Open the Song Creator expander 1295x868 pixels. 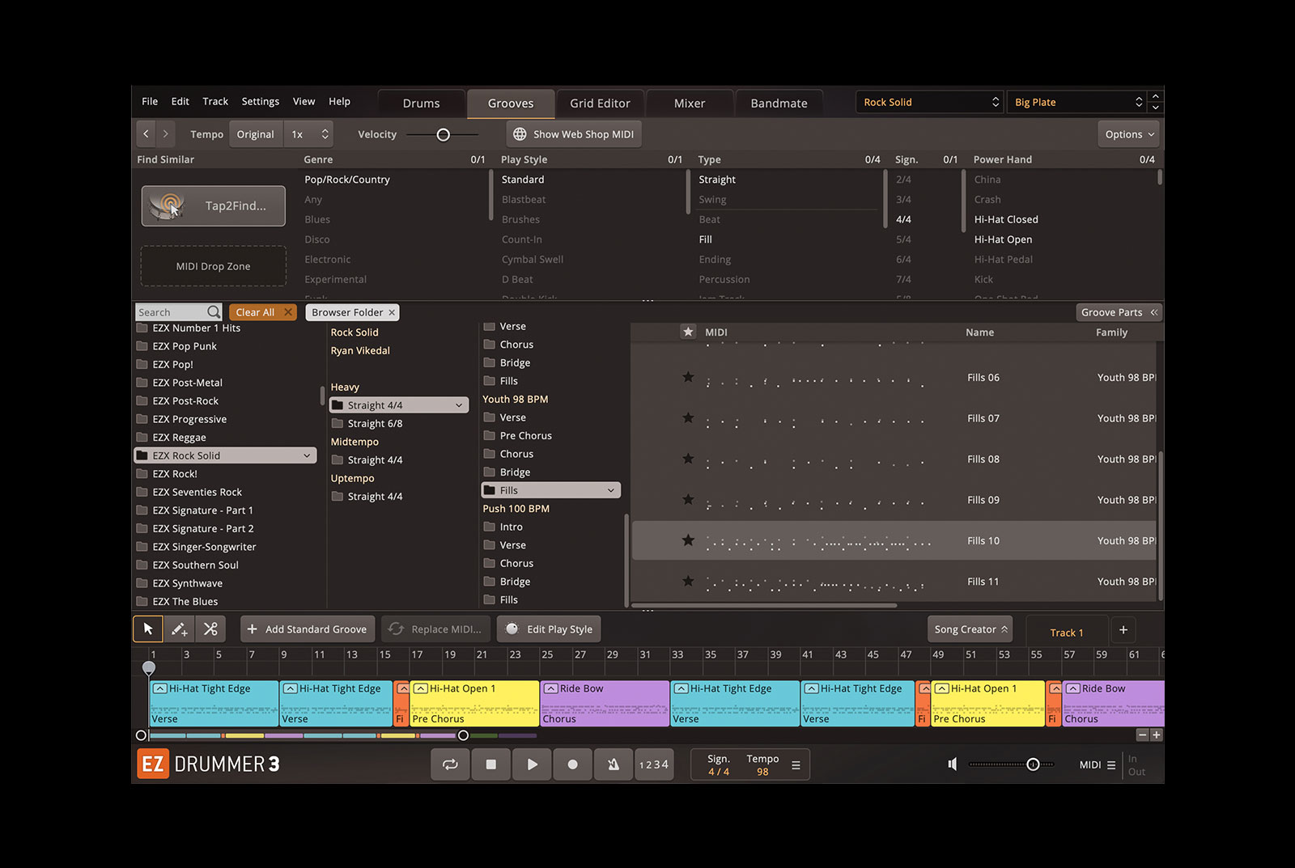[x=970, y=629]
